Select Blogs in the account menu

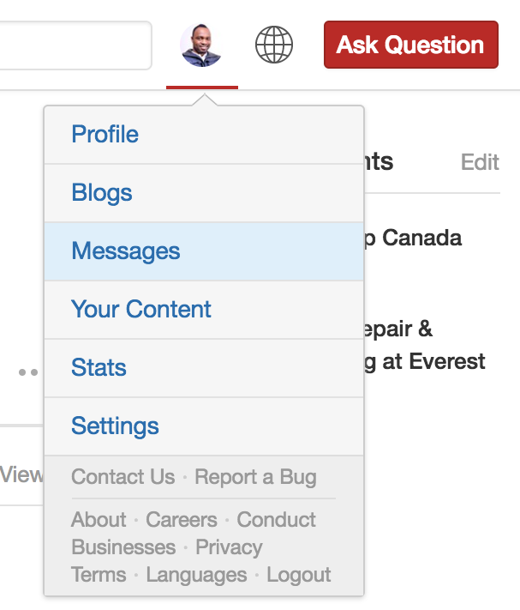[x=102, y=193]
